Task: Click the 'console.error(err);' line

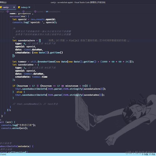Action: (x=15, y=128)
